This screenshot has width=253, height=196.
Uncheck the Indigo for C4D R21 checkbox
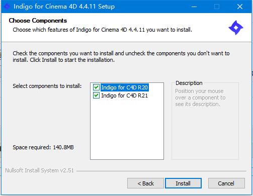[x=96, y=95]
